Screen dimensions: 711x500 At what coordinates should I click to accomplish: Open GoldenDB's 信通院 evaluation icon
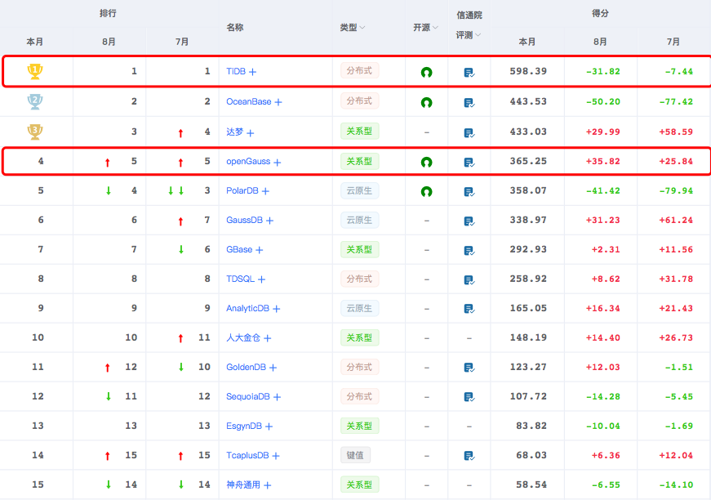tap(469, 368)
